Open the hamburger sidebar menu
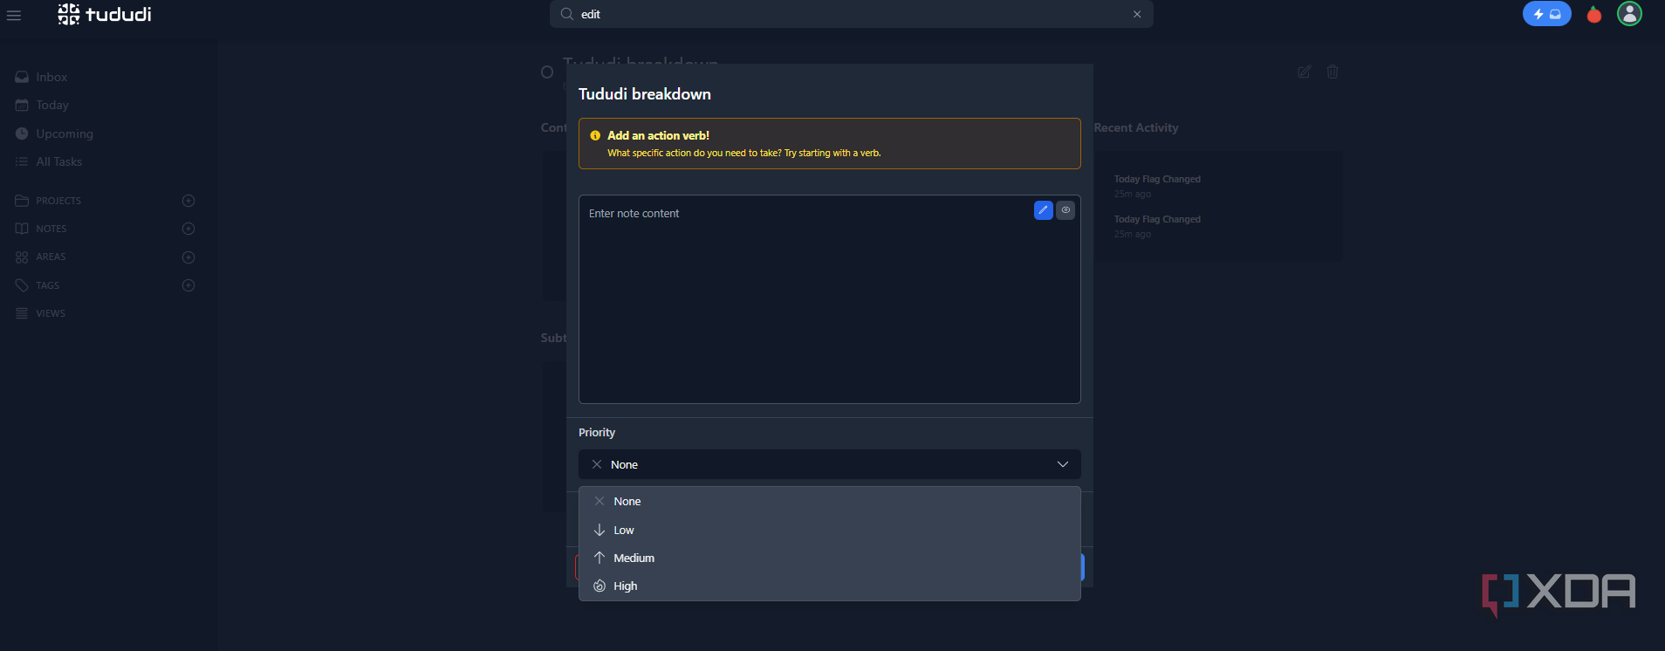Image resolution: width=1665 pixels, height=651 pixels. pyautogui.click(x=14, y=15)
